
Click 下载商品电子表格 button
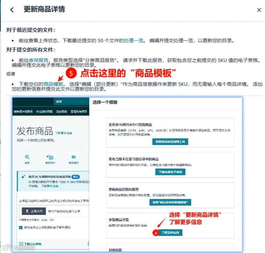click(x=170, y=172)
